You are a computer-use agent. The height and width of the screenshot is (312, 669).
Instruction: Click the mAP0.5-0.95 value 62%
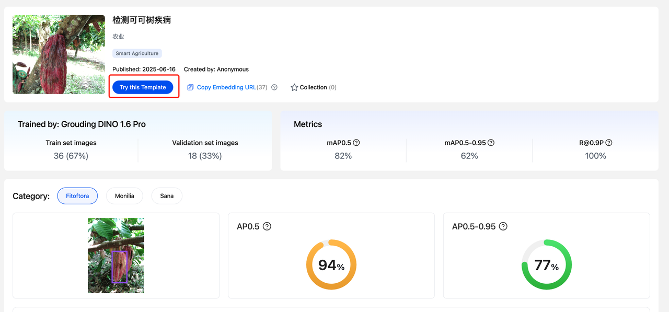coord(469,156)
